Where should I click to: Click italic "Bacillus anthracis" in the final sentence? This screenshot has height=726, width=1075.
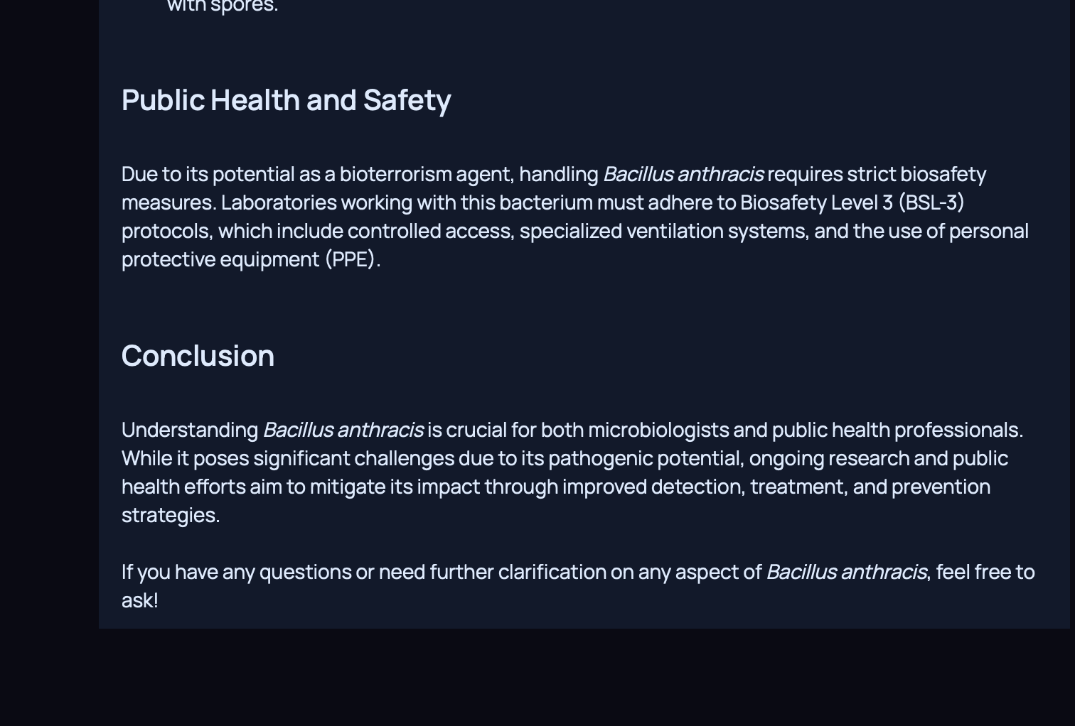[846, 572]
